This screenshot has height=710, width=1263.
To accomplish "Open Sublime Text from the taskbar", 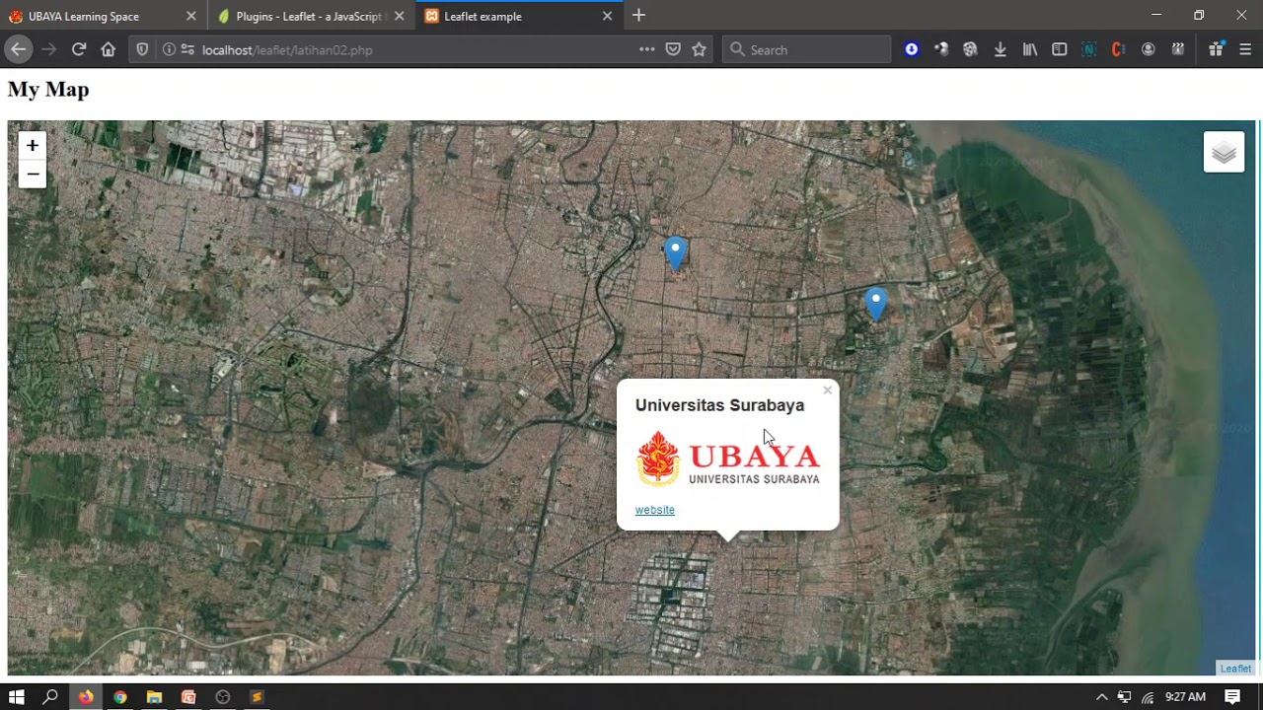I will click(257, 697).
